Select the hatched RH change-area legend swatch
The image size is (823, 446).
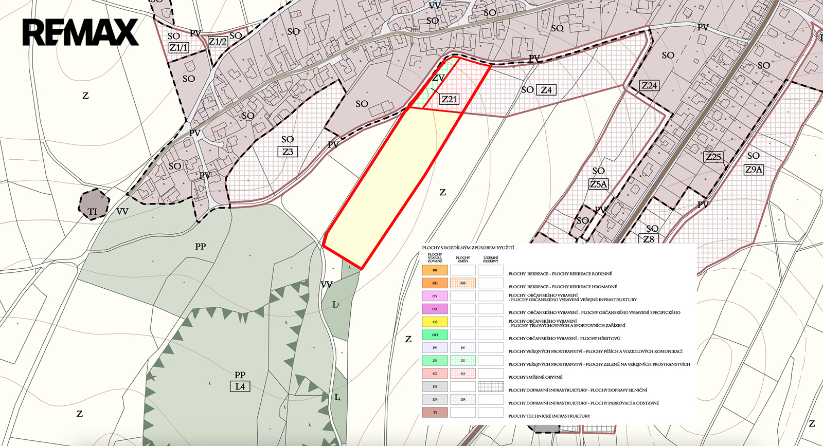coord(462,283)
